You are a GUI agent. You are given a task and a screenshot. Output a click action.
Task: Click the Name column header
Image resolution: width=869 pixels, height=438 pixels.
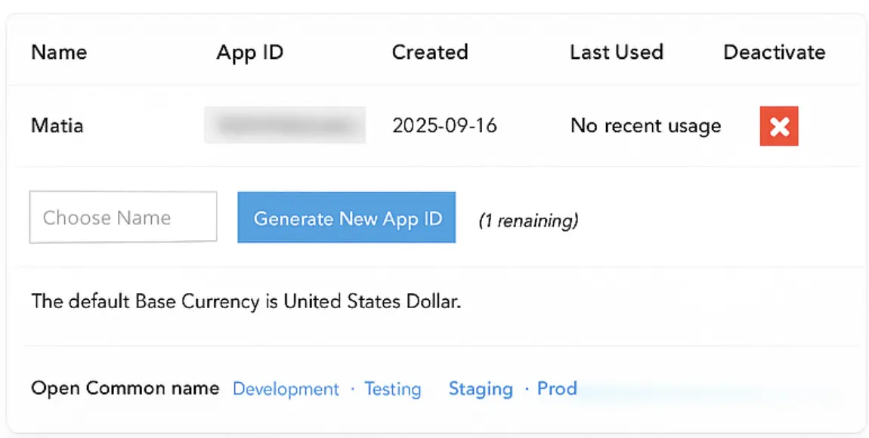coord(59,52)
